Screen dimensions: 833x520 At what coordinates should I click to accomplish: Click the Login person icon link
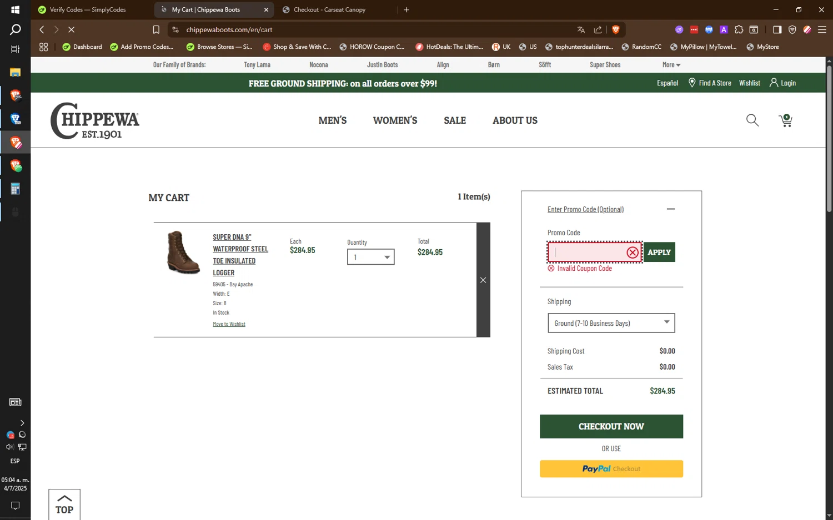(782, 83)
